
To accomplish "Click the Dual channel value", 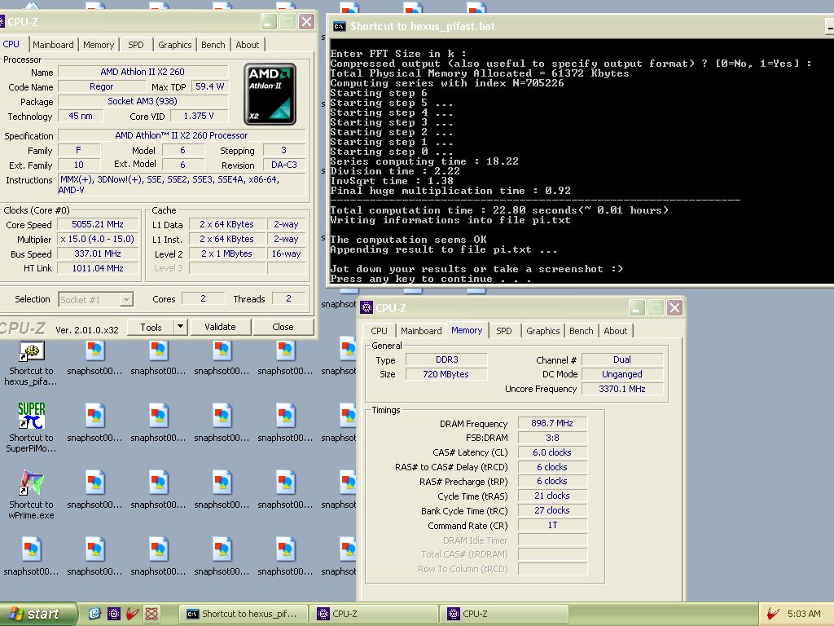I will click(622, 359).
